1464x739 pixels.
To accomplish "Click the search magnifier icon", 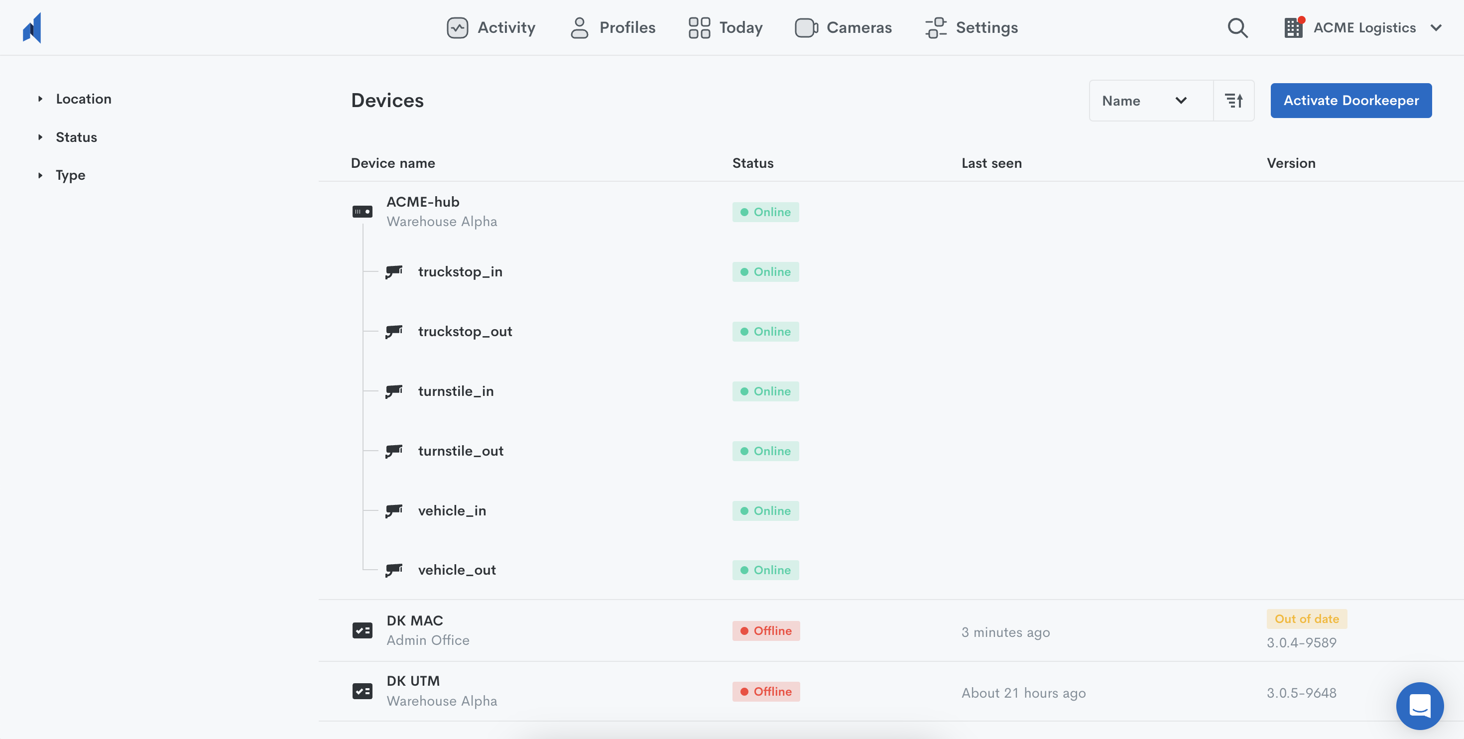I will point(1237,27).
